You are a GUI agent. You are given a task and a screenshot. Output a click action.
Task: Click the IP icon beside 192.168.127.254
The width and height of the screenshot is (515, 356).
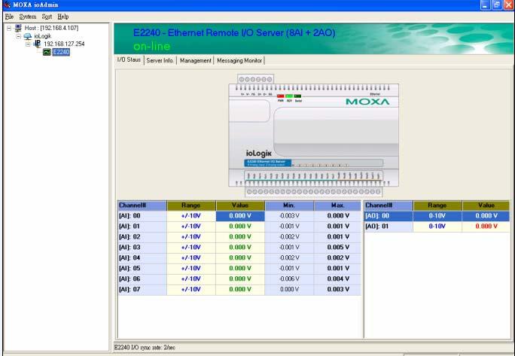(x=38, y=44)
